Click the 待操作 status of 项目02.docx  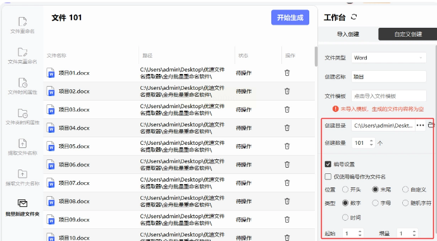244,91
